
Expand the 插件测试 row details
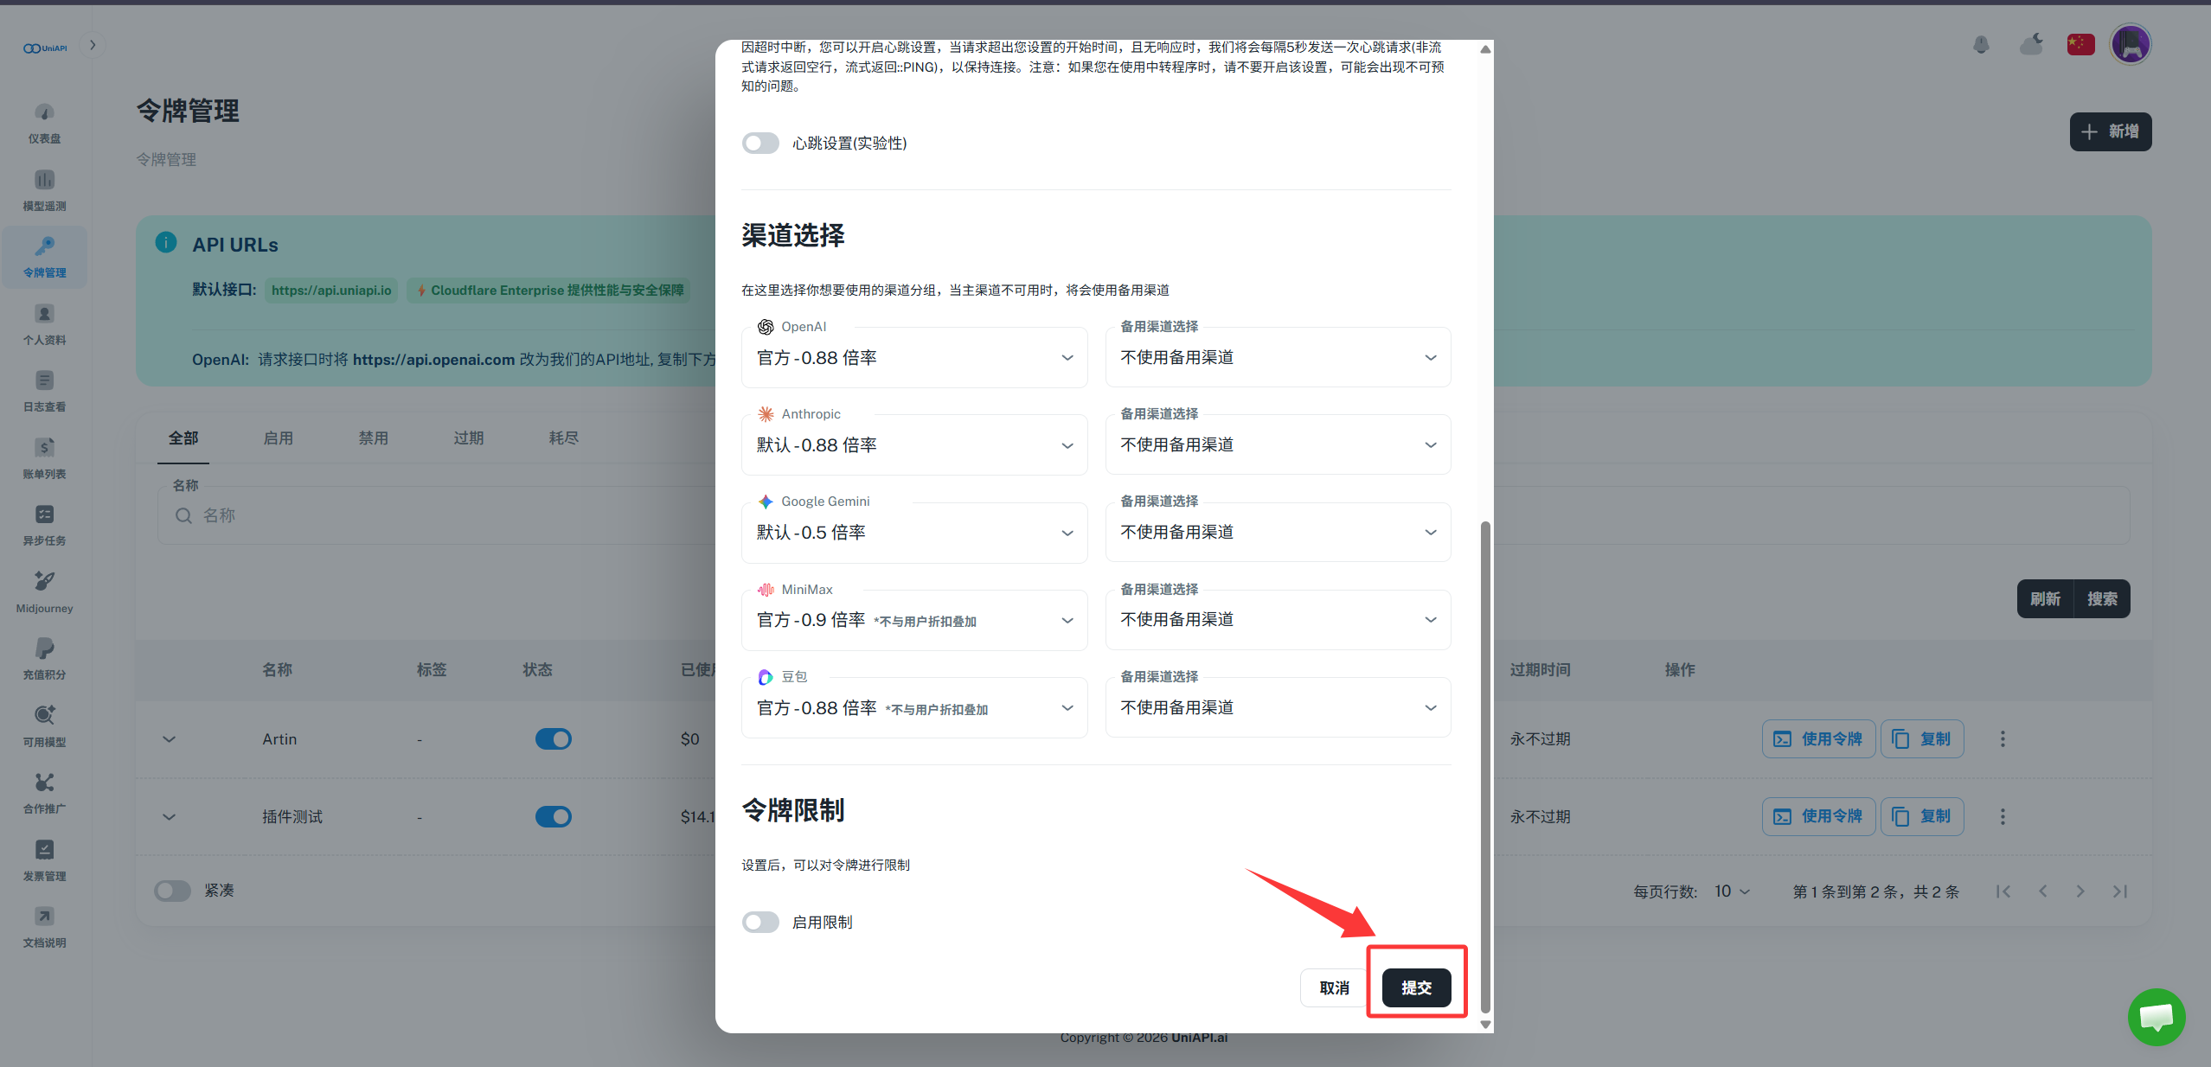(x=170, y=816)
